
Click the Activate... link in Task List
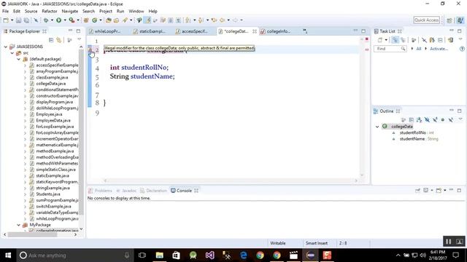coord(439,49)
